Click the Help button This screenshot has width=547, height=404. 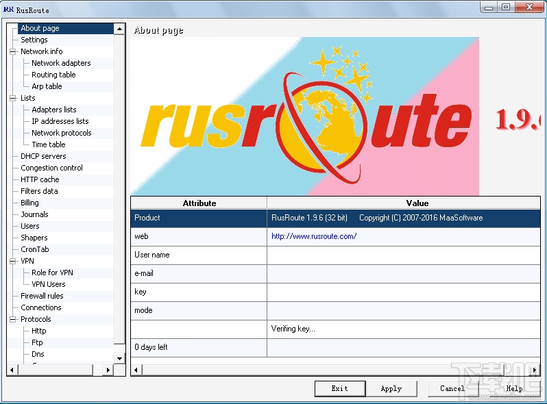tap(514, 389)
